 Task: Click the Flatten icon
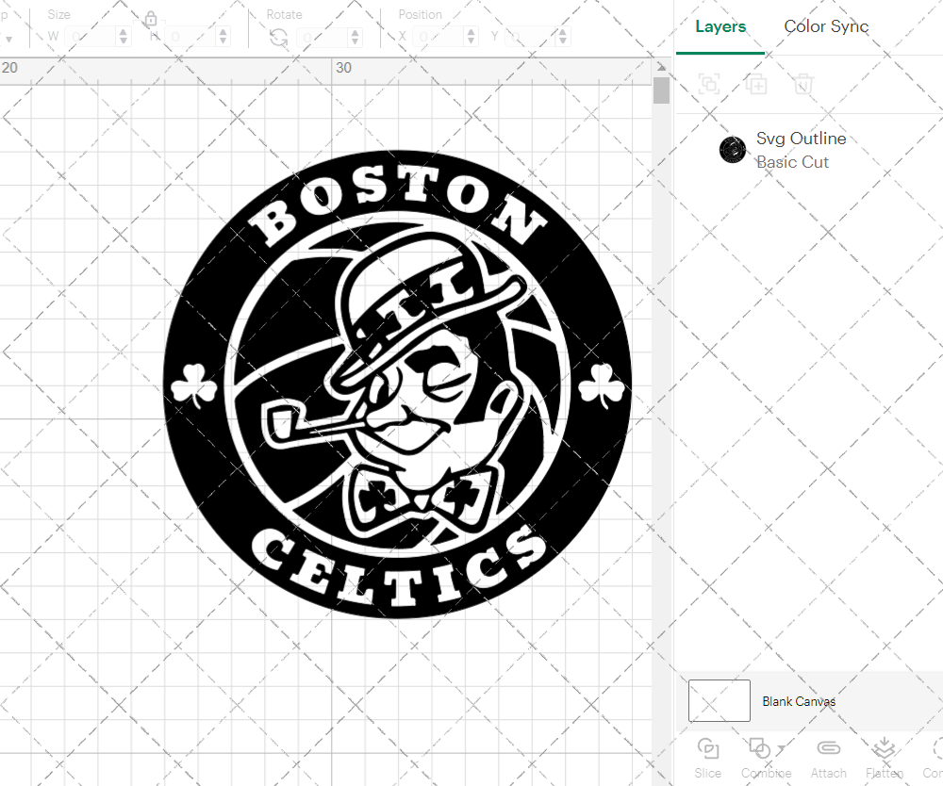click(x=883, y=754)
